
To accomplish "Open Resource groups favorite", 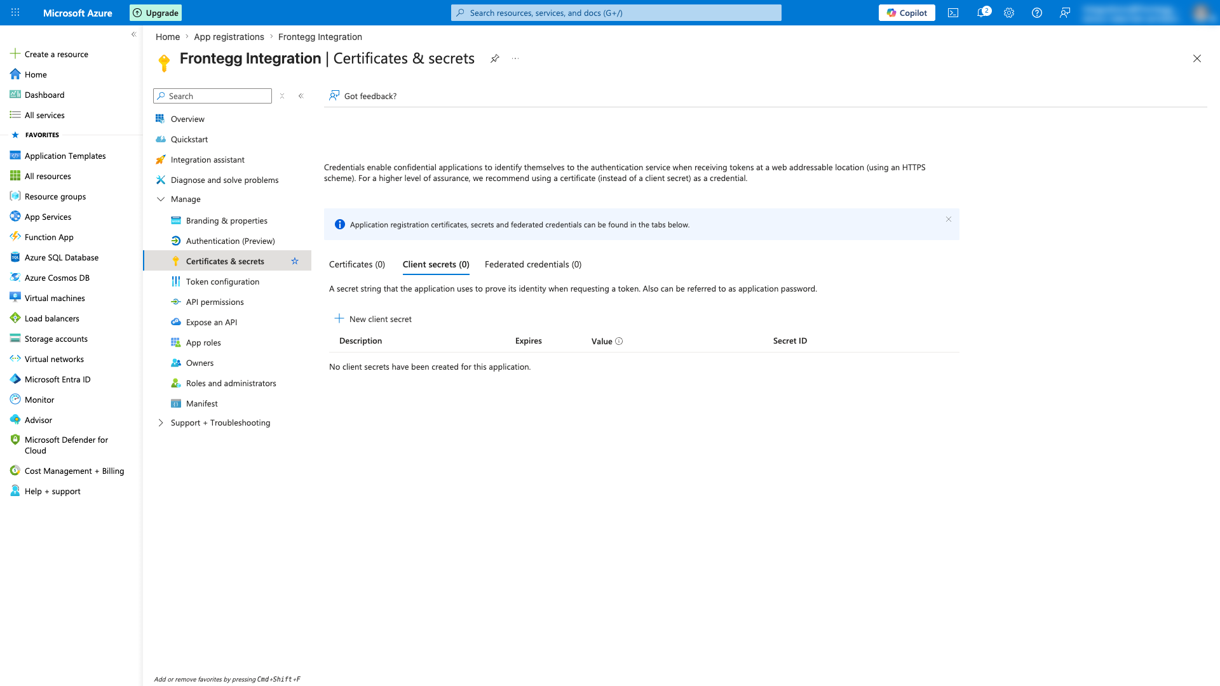I will [x=55, y=196].
